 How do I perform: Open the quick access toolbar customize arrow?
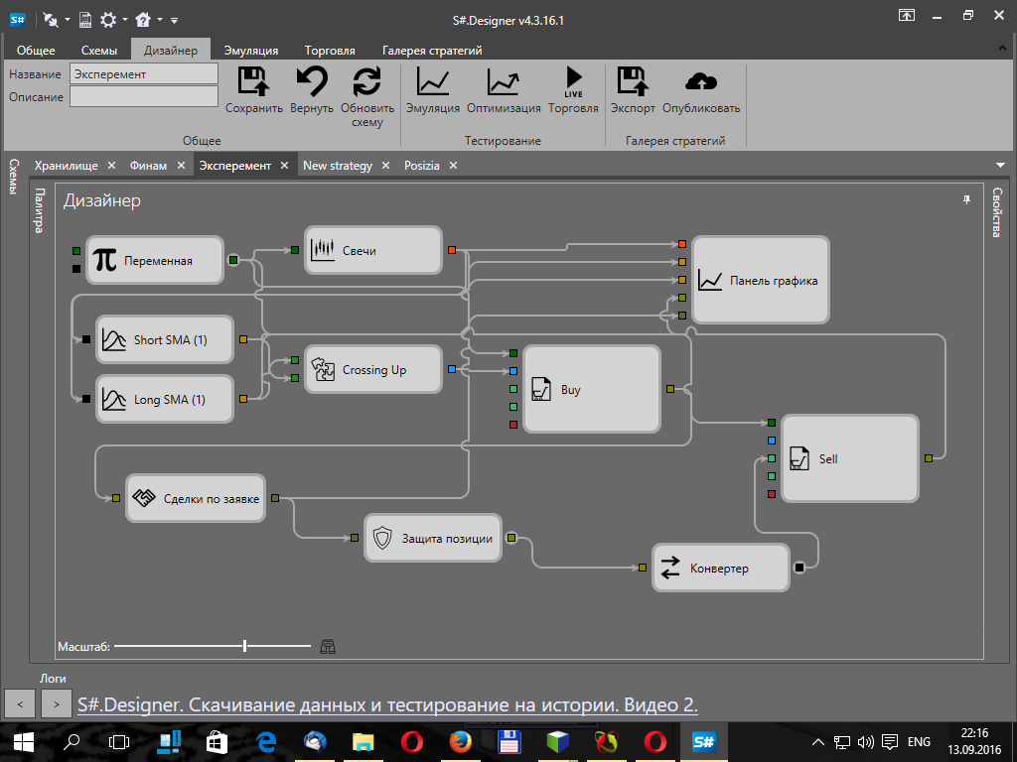[175, 21]
